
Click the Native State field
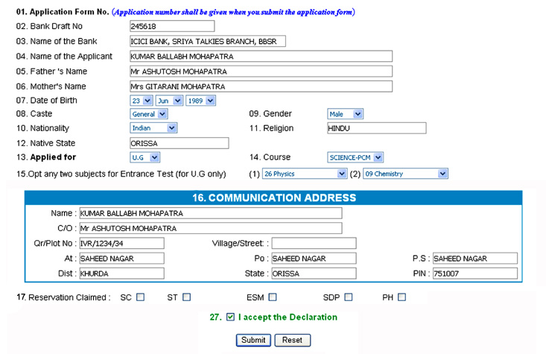179,143
